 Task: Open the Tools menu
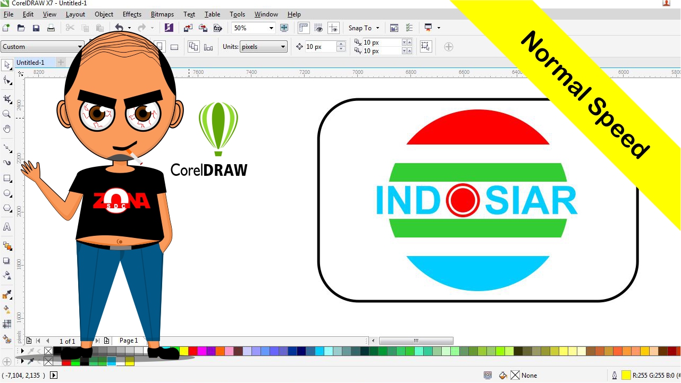(x=238, y=14)
